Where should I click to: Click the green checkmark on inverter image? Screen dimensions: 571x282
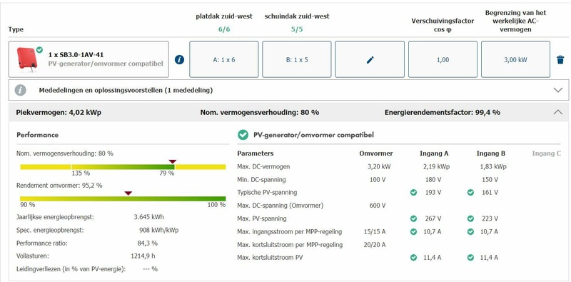point(39,49)
